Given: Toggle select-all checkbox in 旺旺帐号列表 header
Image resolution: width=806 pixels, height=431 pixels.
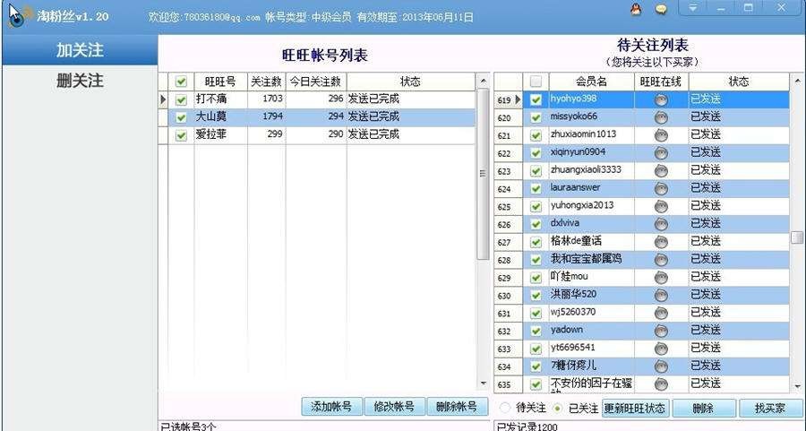Looking at the screenshot, I should tap(181, 82).
